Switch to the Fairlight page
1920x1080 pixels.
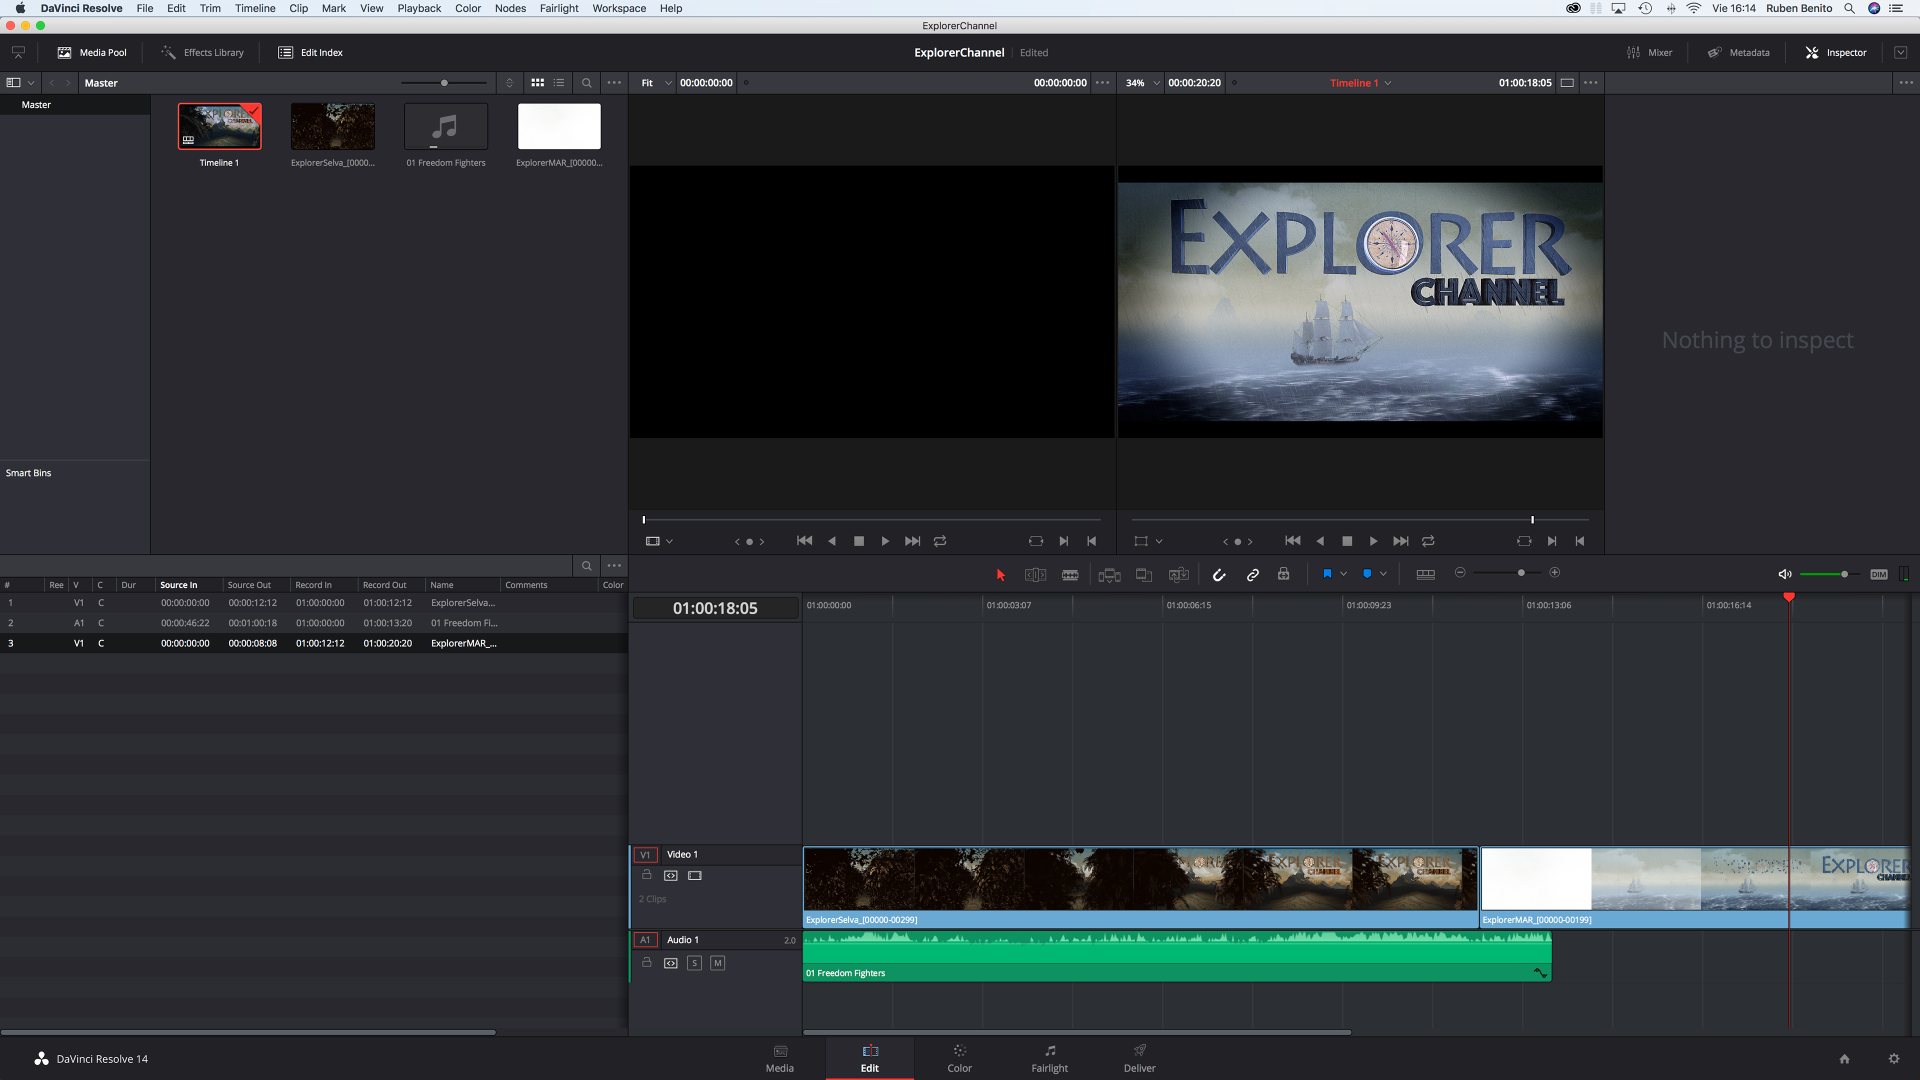1049,1058
